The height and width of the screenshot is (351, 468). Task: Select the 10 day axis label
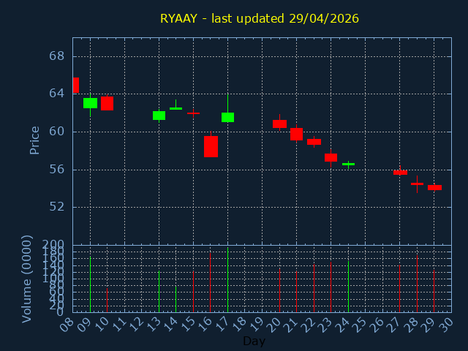pyautogui.click(x=102, y=324)
